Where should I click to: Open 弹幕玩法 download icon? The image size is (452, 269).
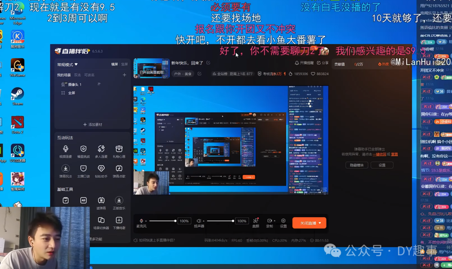tap(65, 171)
